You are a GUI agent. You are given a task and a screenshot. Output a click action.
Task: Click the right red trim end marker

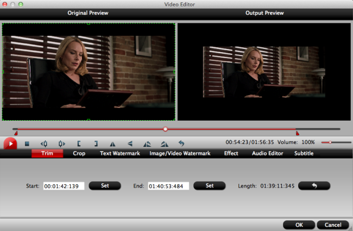tap(298, 133)
